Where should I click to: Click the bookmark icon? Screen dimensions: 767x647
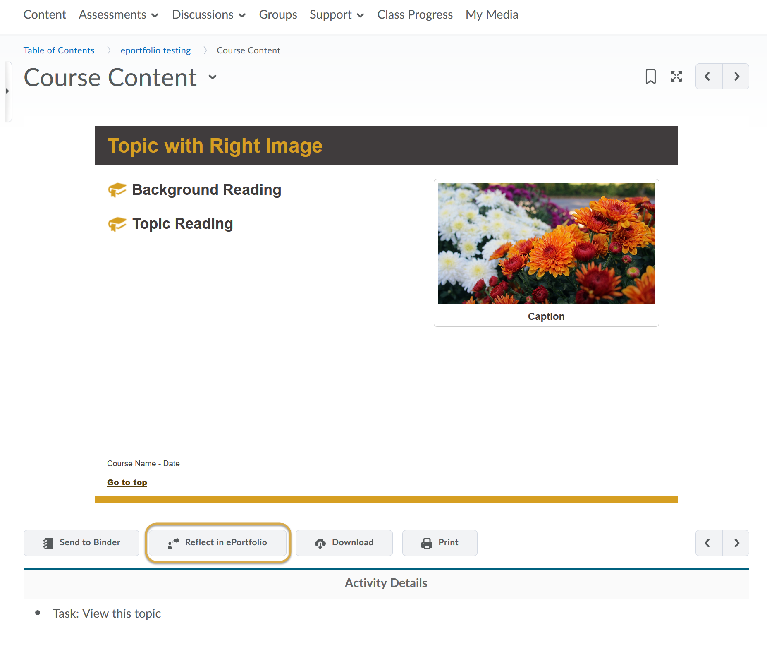tap(650, 77)
